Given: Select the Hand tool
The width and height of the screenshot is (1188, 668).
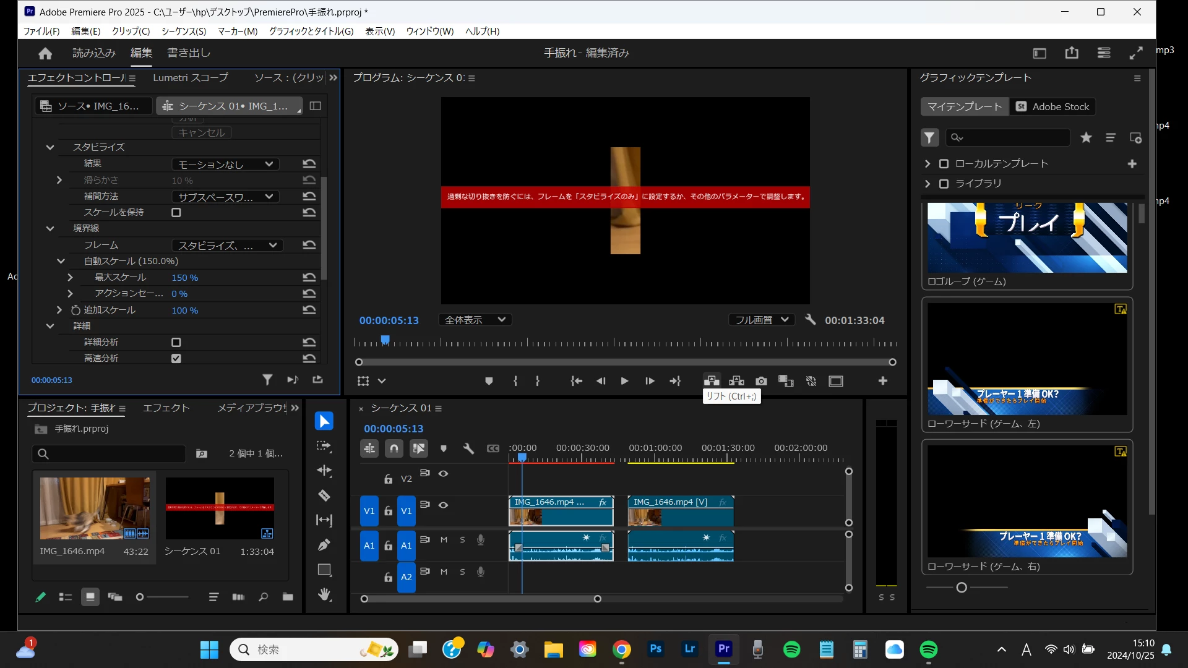Looking at the screenshot, I should click(324, 594).
